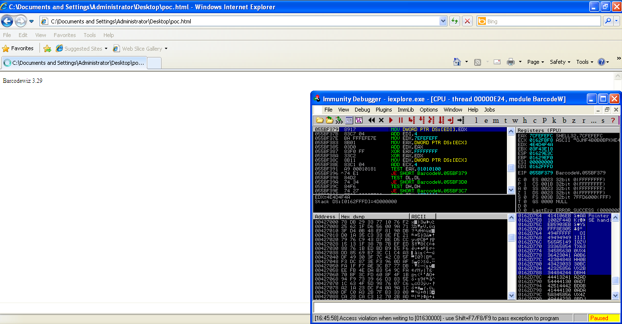Show handles via the 'h' toolbar button

click(525, 120)
